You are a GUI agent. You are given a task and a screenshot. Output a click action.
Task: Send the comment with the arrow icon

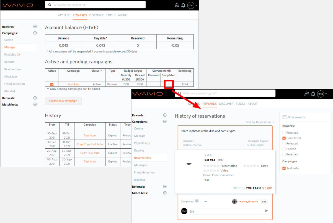[267, 211]
